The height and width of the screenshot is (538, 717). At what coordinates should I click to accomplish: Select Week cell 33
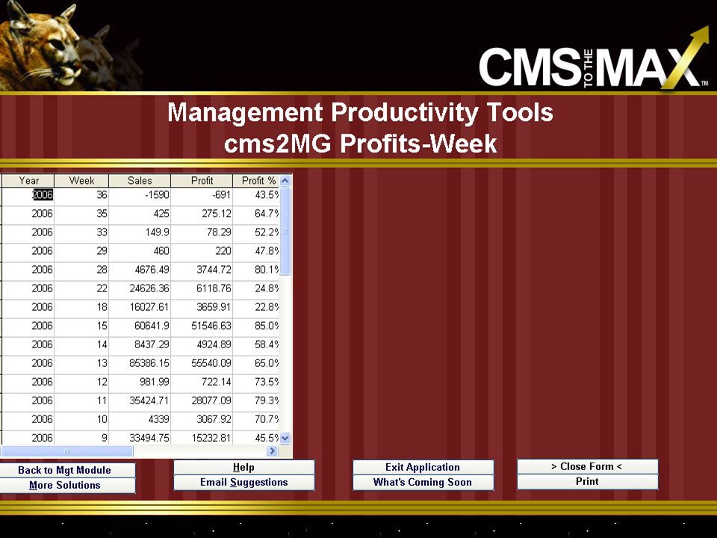tap(81, 232)
